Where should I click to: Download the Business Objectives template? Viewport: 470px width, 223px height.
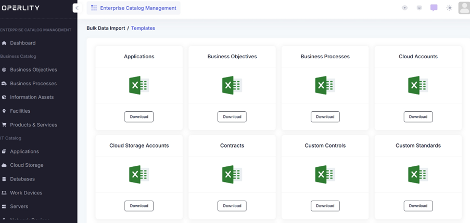pos(232,117)
